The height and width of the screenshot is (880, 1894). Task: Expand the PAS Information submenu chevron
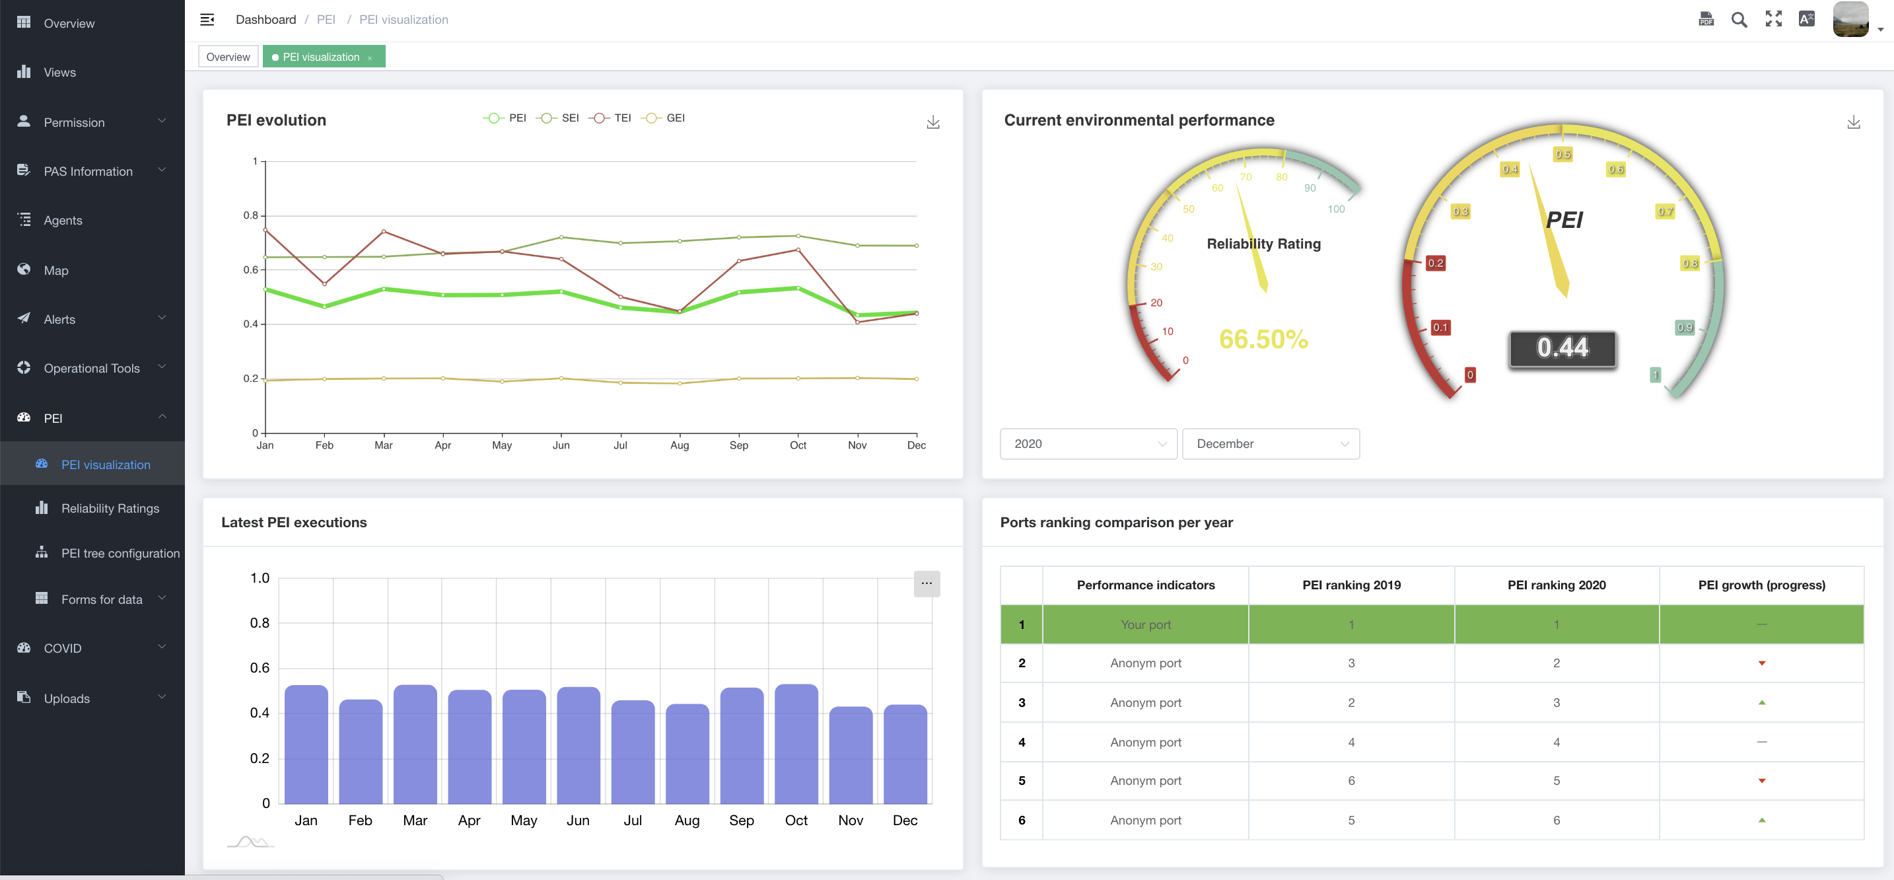[x=162, y=170]
